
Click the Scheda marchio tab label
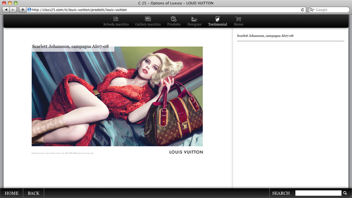coord(116,24)
